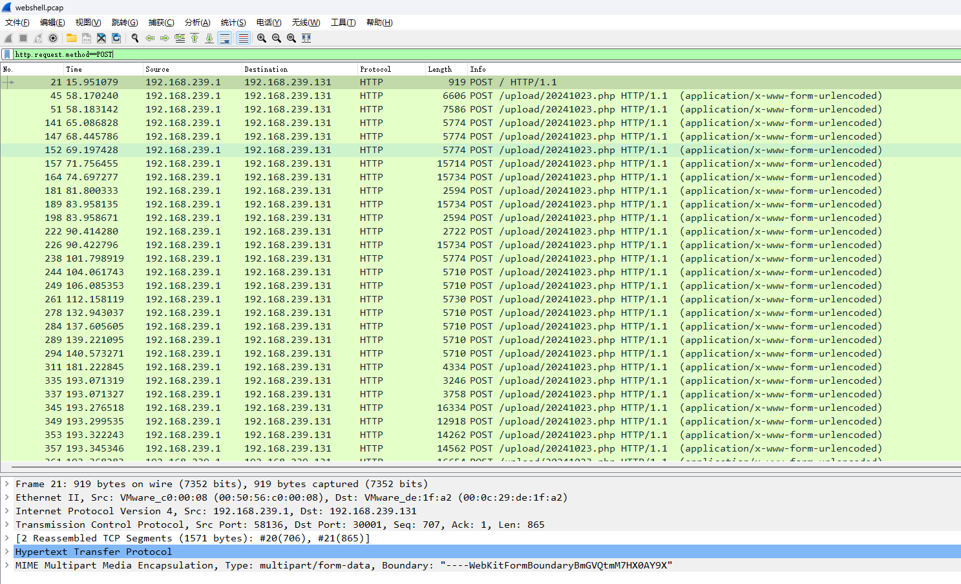This screenshot has width=961, height=584.
Task: Select packet 152 at time 69.197428
Action: (x=480, y=150)
